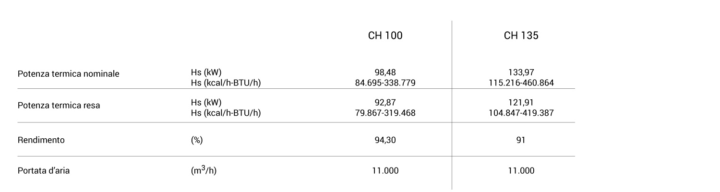Screen dimensions: 720x192
Task: Select the Potenza termica nominale row label
Action: coord(69,74)
